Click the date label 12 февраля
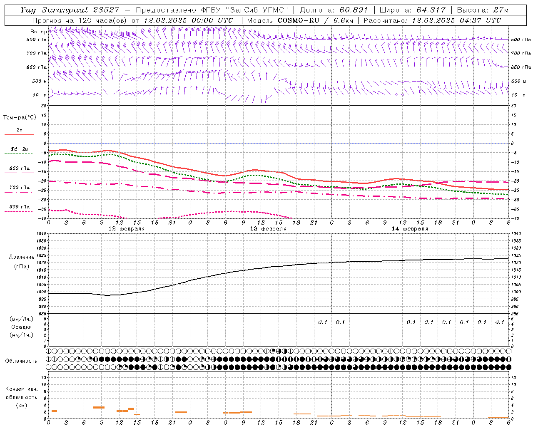The width and height of the screenshot is (533, 426). [x=127, y=229]
